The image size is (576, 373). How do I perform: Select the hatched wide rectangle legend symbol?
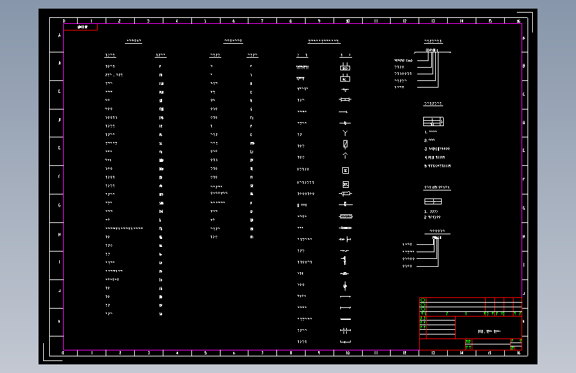345,216
